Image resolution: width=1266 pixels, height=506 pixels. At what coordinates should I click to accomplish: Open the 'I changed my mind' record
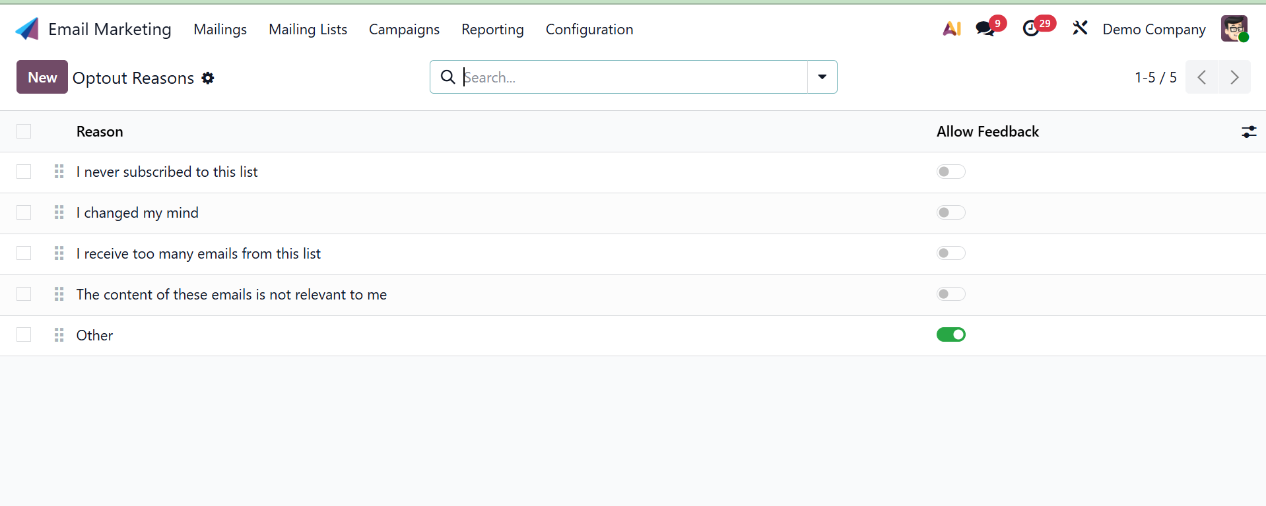pos(137,212)
